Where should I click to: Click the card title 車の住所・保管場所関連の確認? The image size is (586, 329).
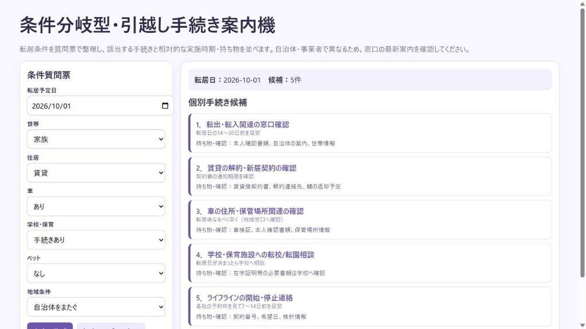coord(255,211)
